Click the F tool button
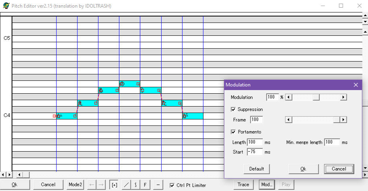The image size is (368, 191). tap(145, 185)
